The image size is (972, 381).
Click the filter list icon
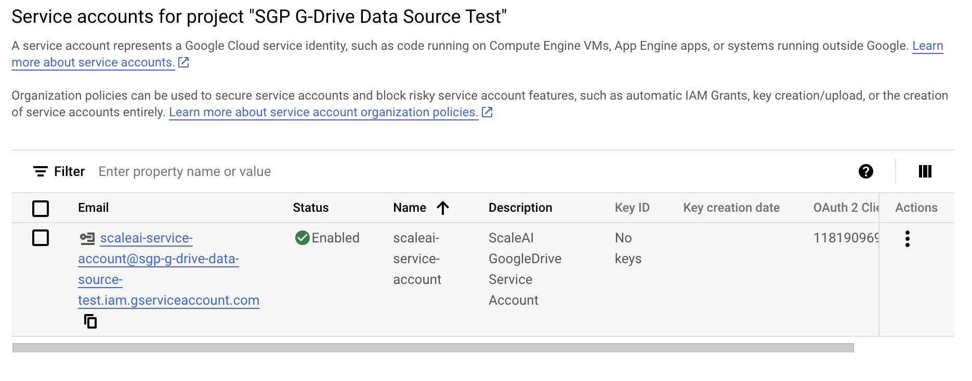[x=40, y=172]
